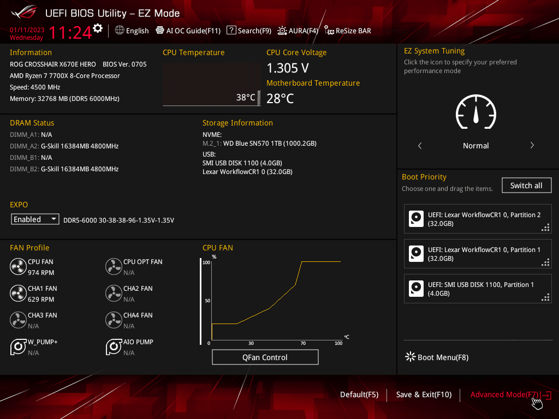Click the EZ System Tuning gauge icon
Screen dimensions: 559x419
(x=476, y=112)
